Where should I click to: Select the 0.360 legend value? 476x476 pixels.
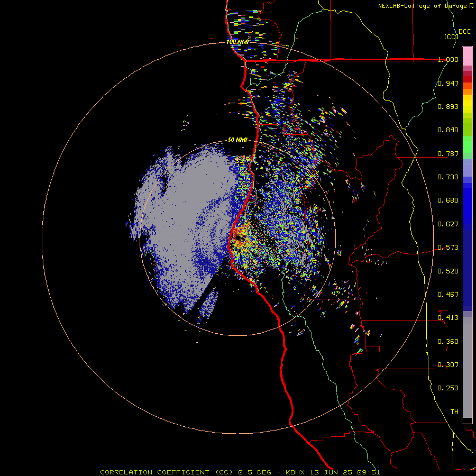coord(448,342)
